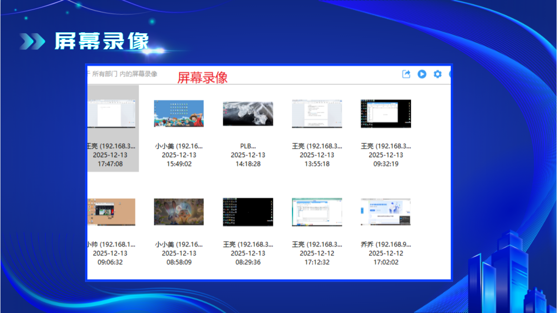Click the export/share icon in toolbar
557x313 pixels.
point(406,74)
